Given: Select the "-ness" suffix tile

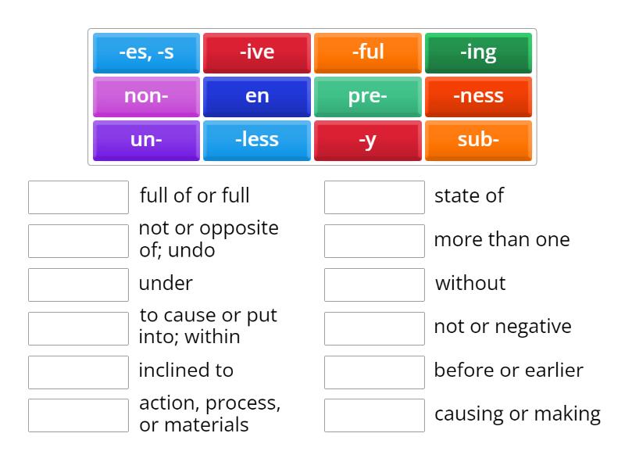Looking at the screenshot, I should point(478,96).
